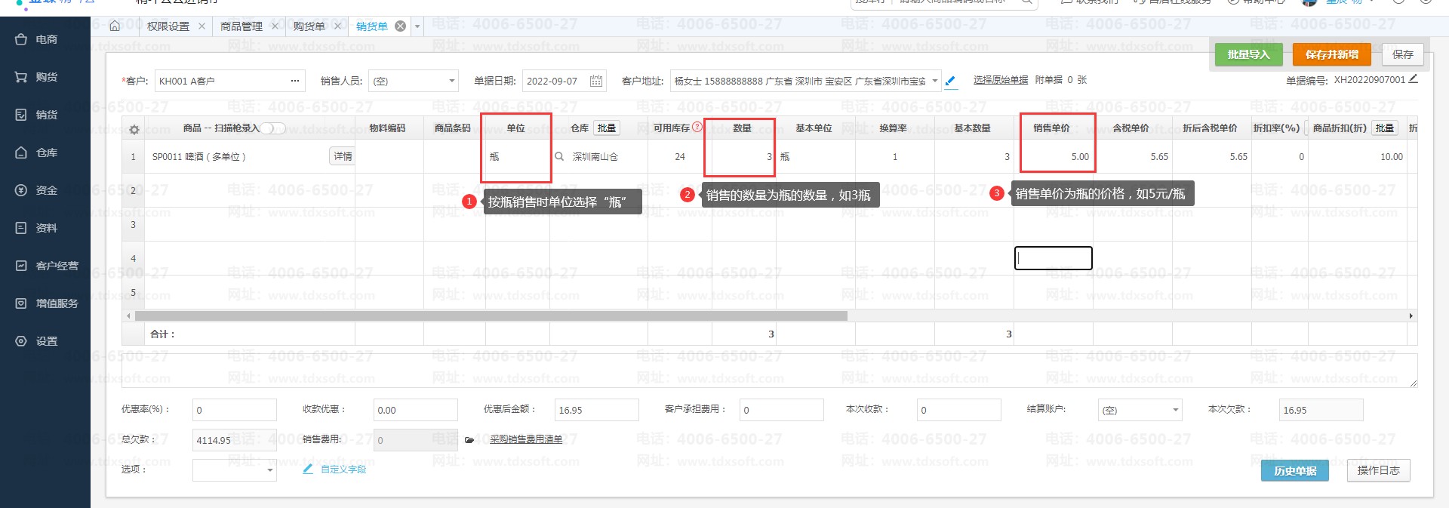Open 销货 in the left sidebar

click(x=45, y=115)
